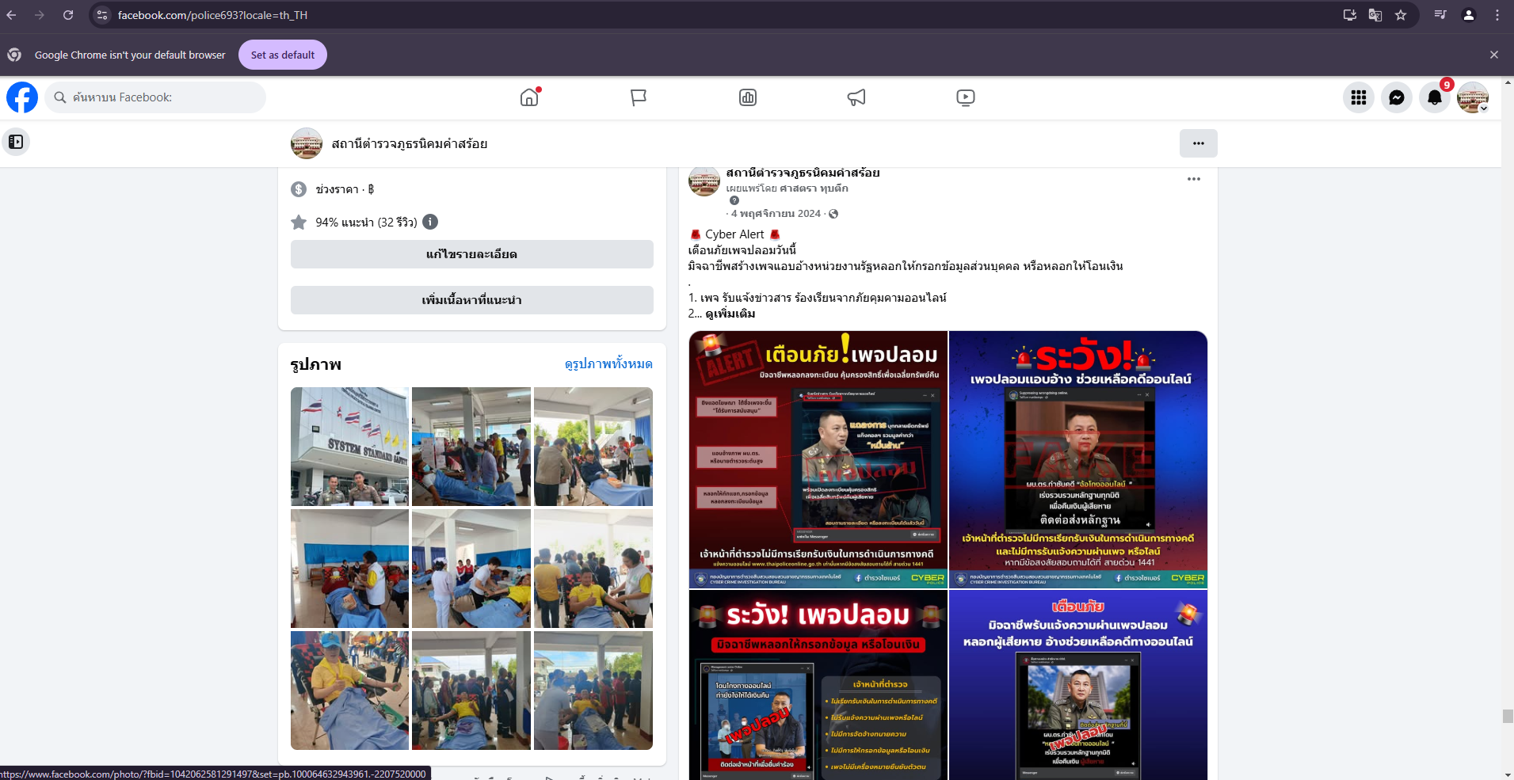1514x780 pixels.
Task: Toggle the left sidebar panel
Action: pos(16,143)
